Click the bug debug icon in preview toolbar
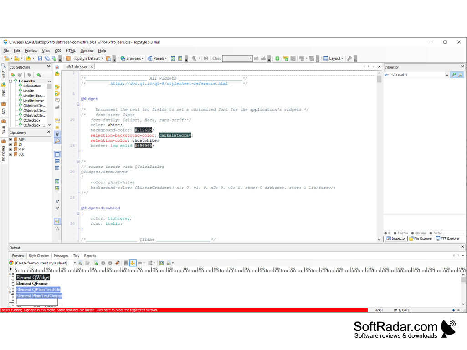The width and height of the screenshot is (467, 350). tap(118, 263)
